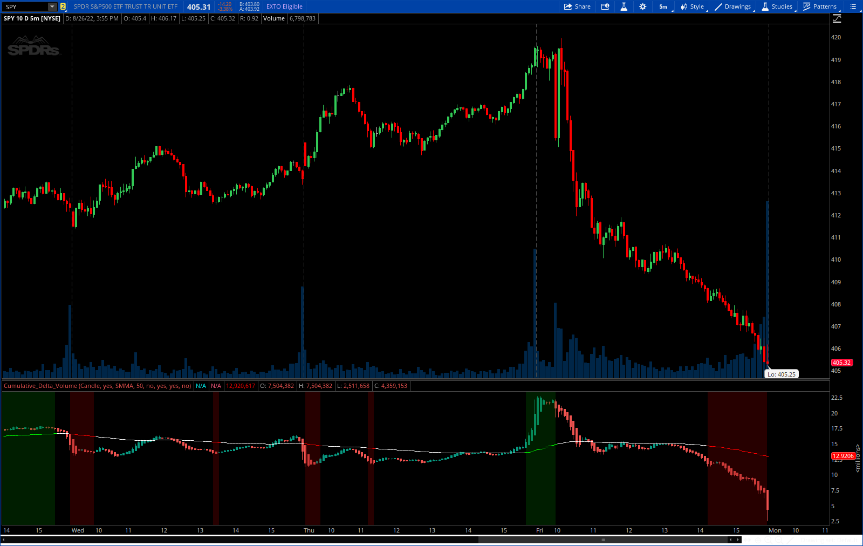This screenshot has width=863, height=546.
Task: Click the horizontal chart scrollbar
Action: 602,540
